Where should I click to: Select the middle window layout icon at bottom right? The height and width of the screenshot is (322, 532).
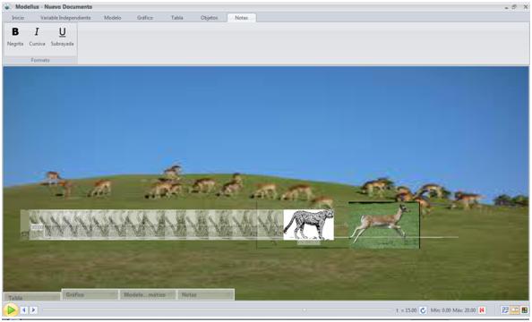point(515,310)
